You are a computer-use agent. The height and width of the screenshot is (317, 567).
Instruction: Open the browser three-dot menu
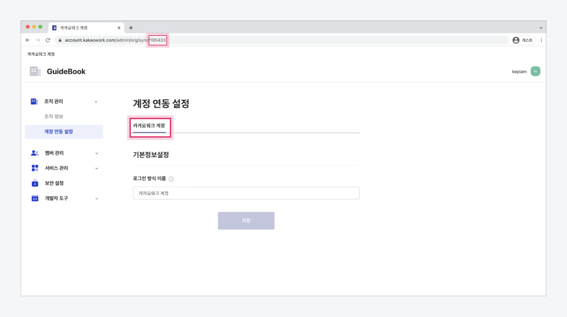tap(541, 40)
